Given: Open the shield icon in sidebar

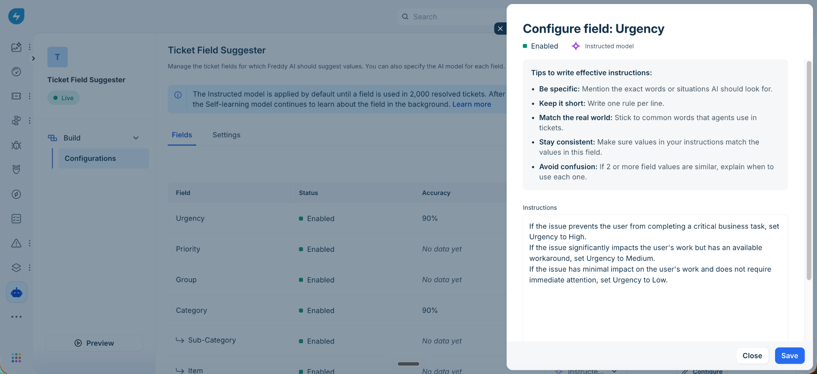Looking at the screenshot, I should coord(16,170).
